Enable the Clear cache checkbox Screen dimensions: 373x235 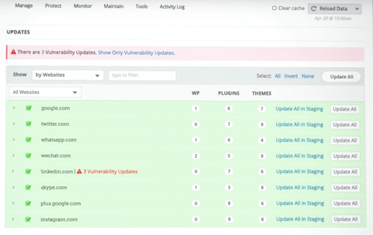[x=274, y=8]
